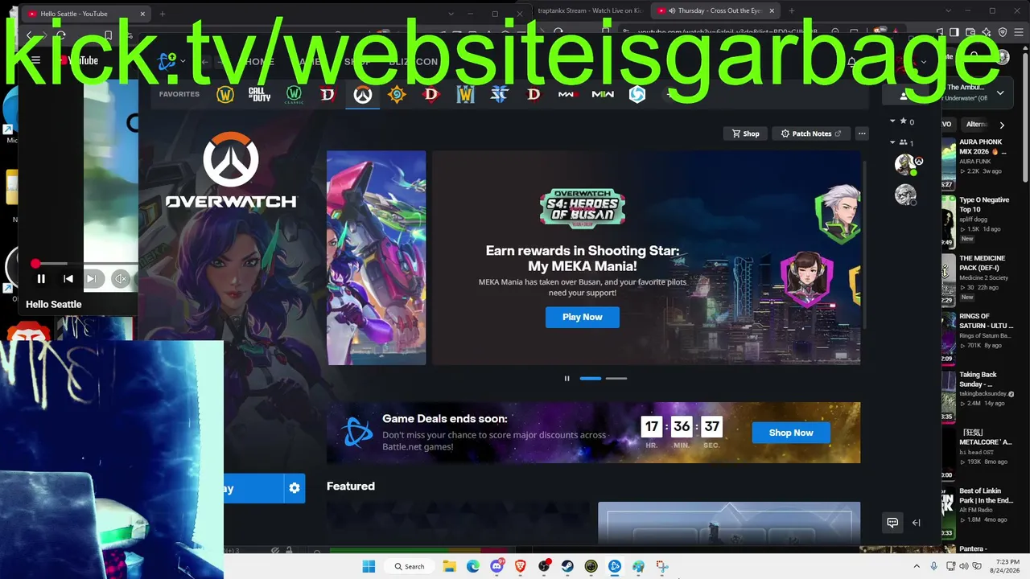Open the Windows Start menu
1030x579 pixels.
tap(369, 566)
